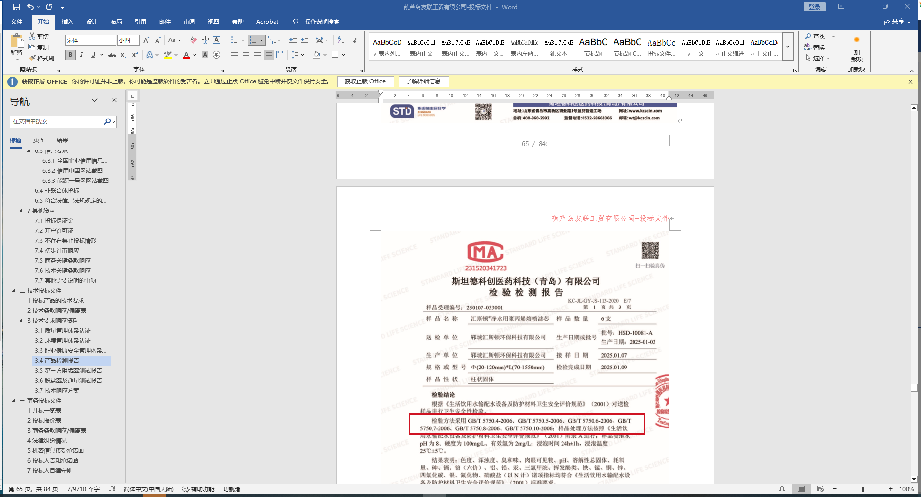The width and height of the screenshot is (921, 497).
Task: Click the decrease indent icon
Action: 293,40
